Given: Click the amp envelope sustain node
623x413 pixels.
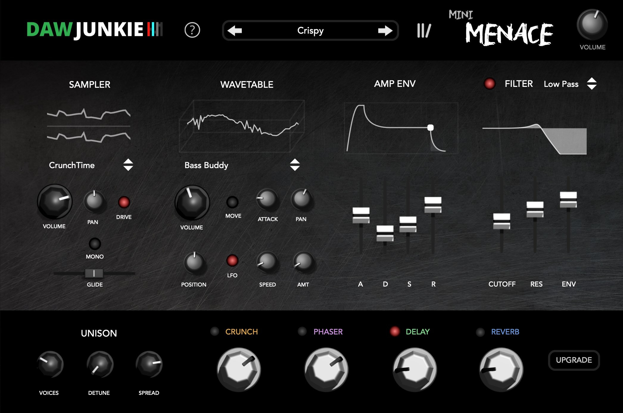Looking at the screenshot, I should tap(430, 128).
